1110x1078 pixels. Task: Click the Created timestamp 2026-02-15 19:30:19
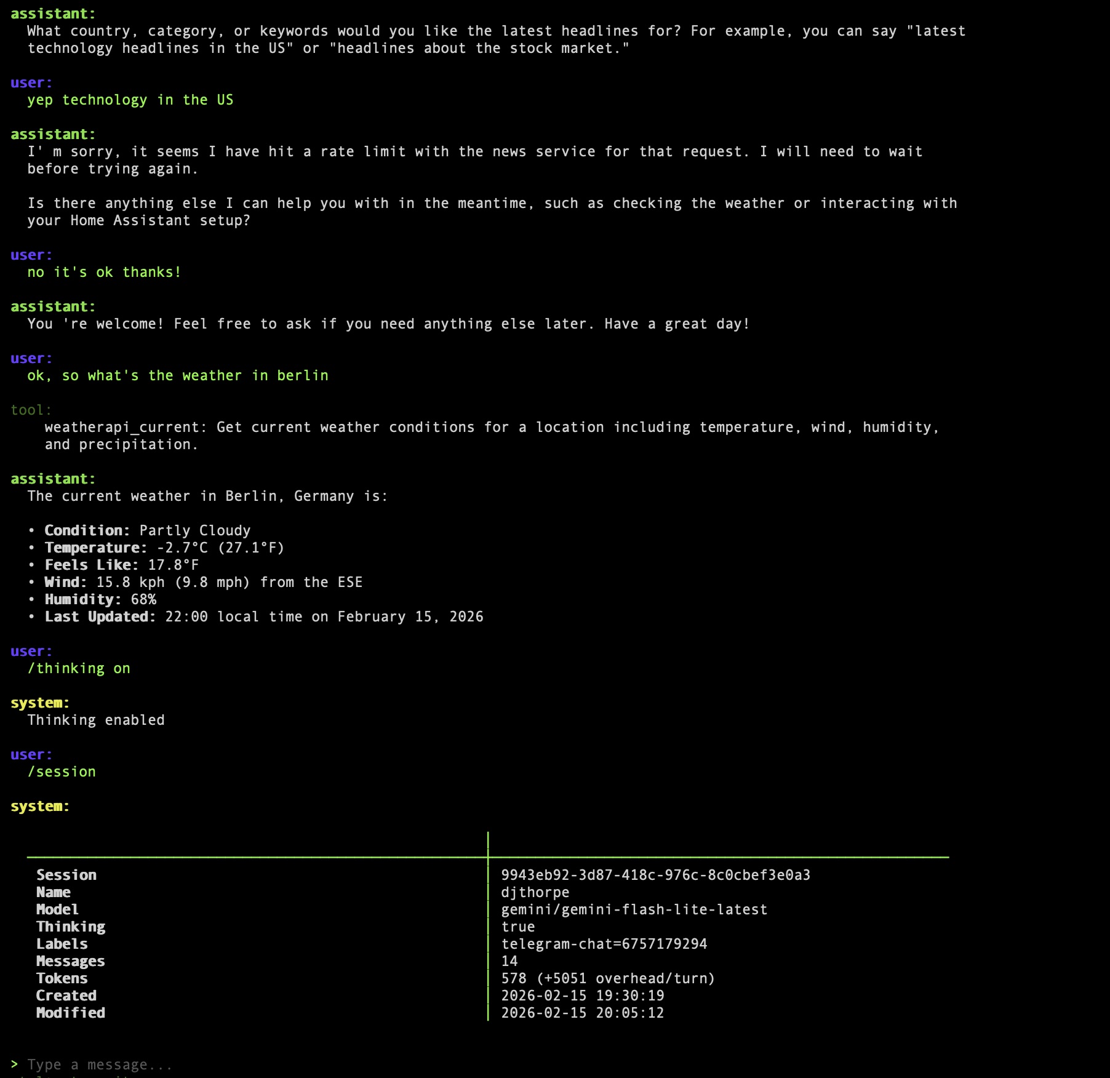[x=583, y=995]
